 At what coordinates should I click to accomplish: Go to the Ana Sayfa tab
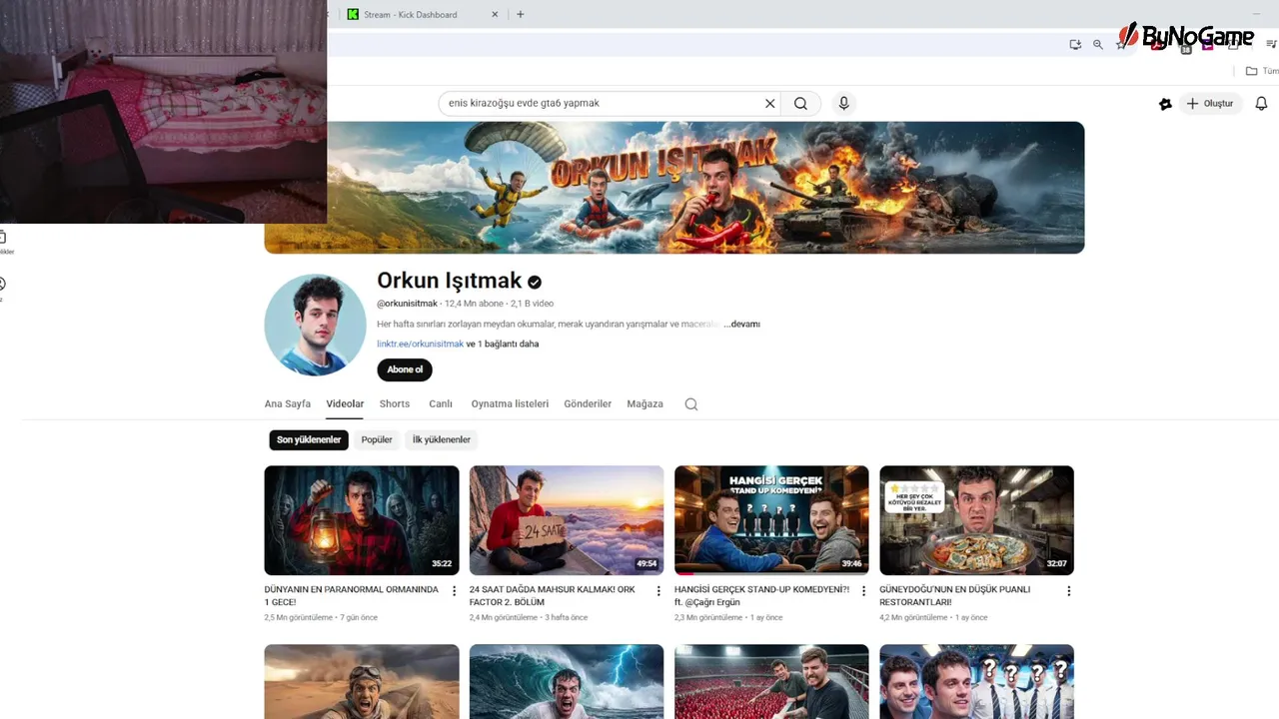tap(288, 403)
